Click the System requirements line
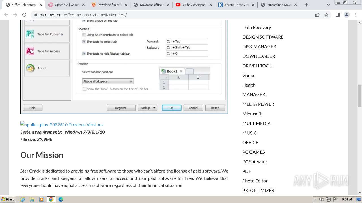The width and height of the screenshot is (362, 203). [63, 132]
